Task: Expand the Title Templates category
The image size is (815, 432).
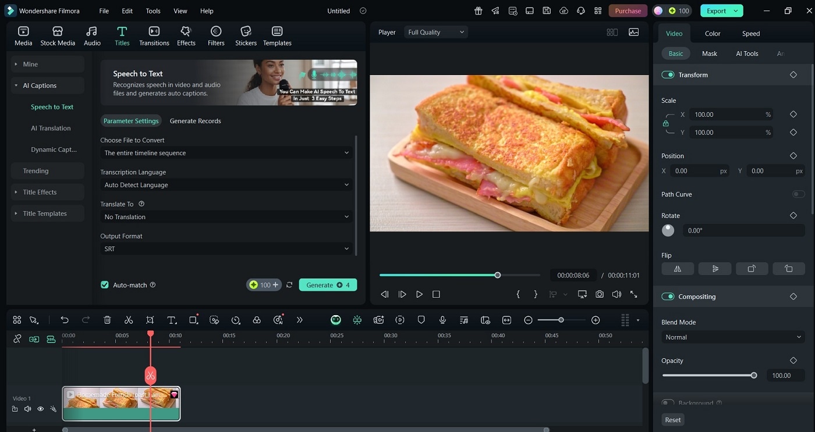Action: pos(47,213)
